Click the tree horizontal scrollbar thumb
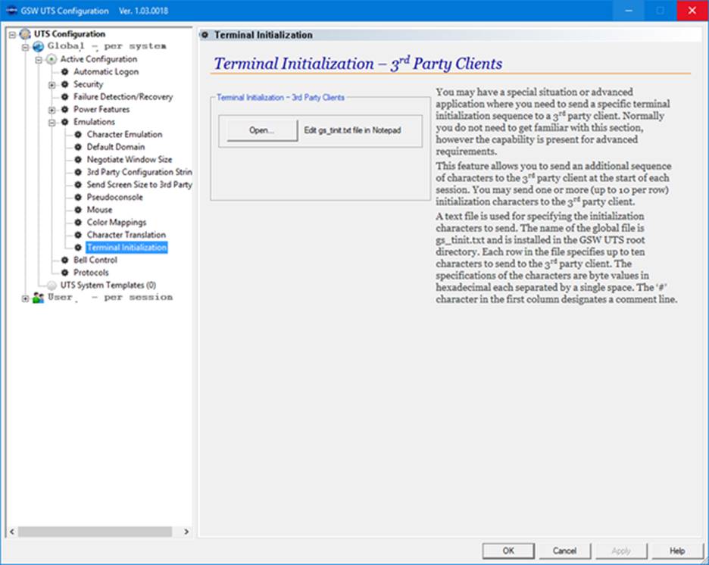709x565 pixels. pos(95,532)
